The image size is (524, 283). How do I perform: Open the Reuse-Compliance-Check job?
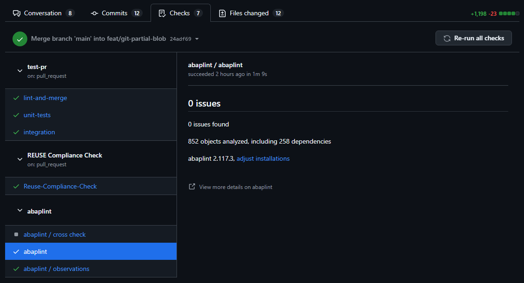[60, 186]
